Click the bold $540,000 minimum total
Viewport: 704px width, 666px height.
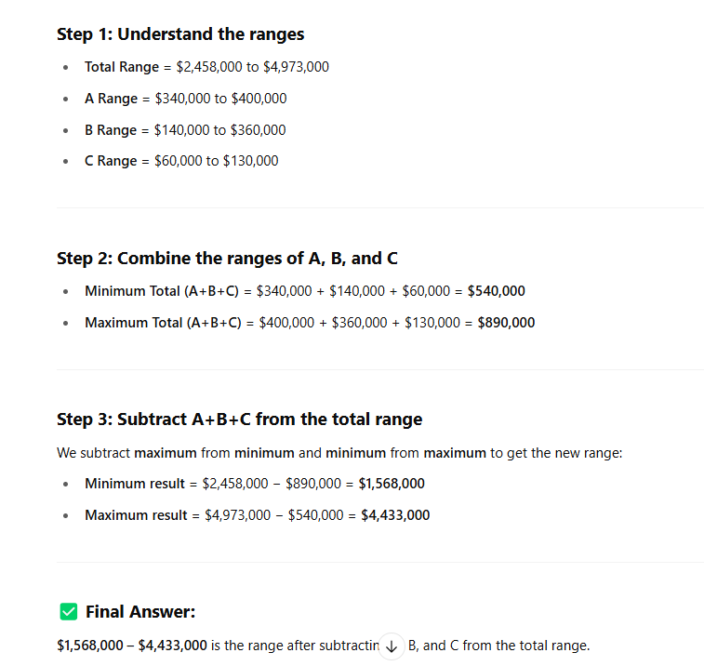(496, 291)
